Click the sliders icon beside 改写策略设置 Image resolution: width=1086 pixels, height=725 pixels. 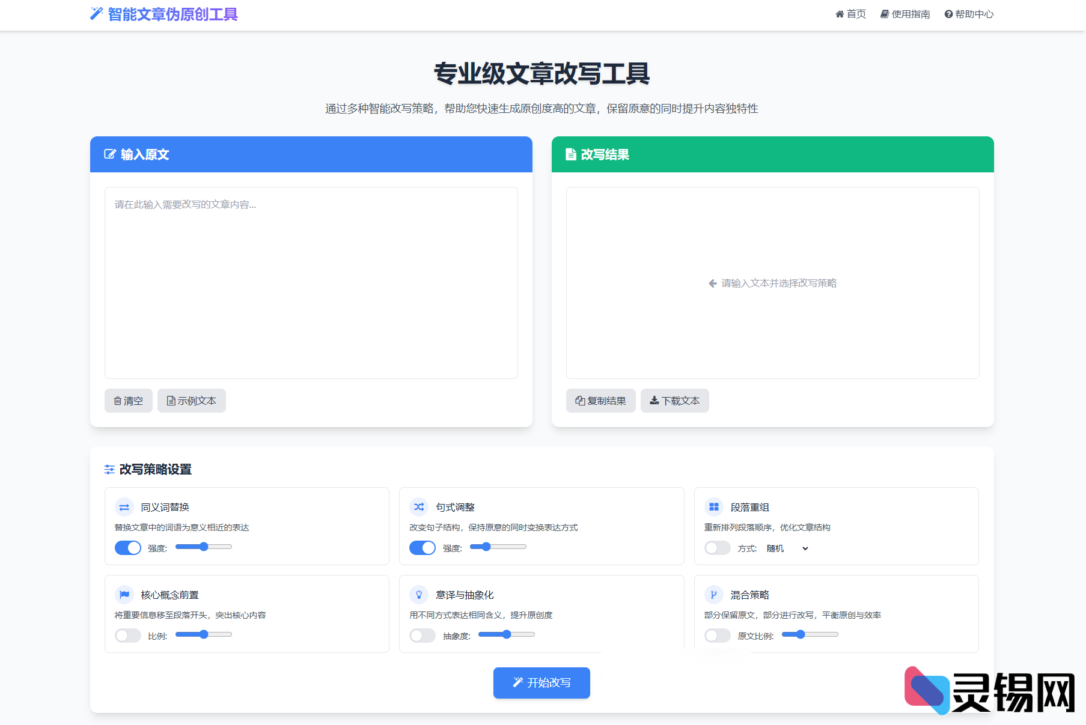[109, 470]
